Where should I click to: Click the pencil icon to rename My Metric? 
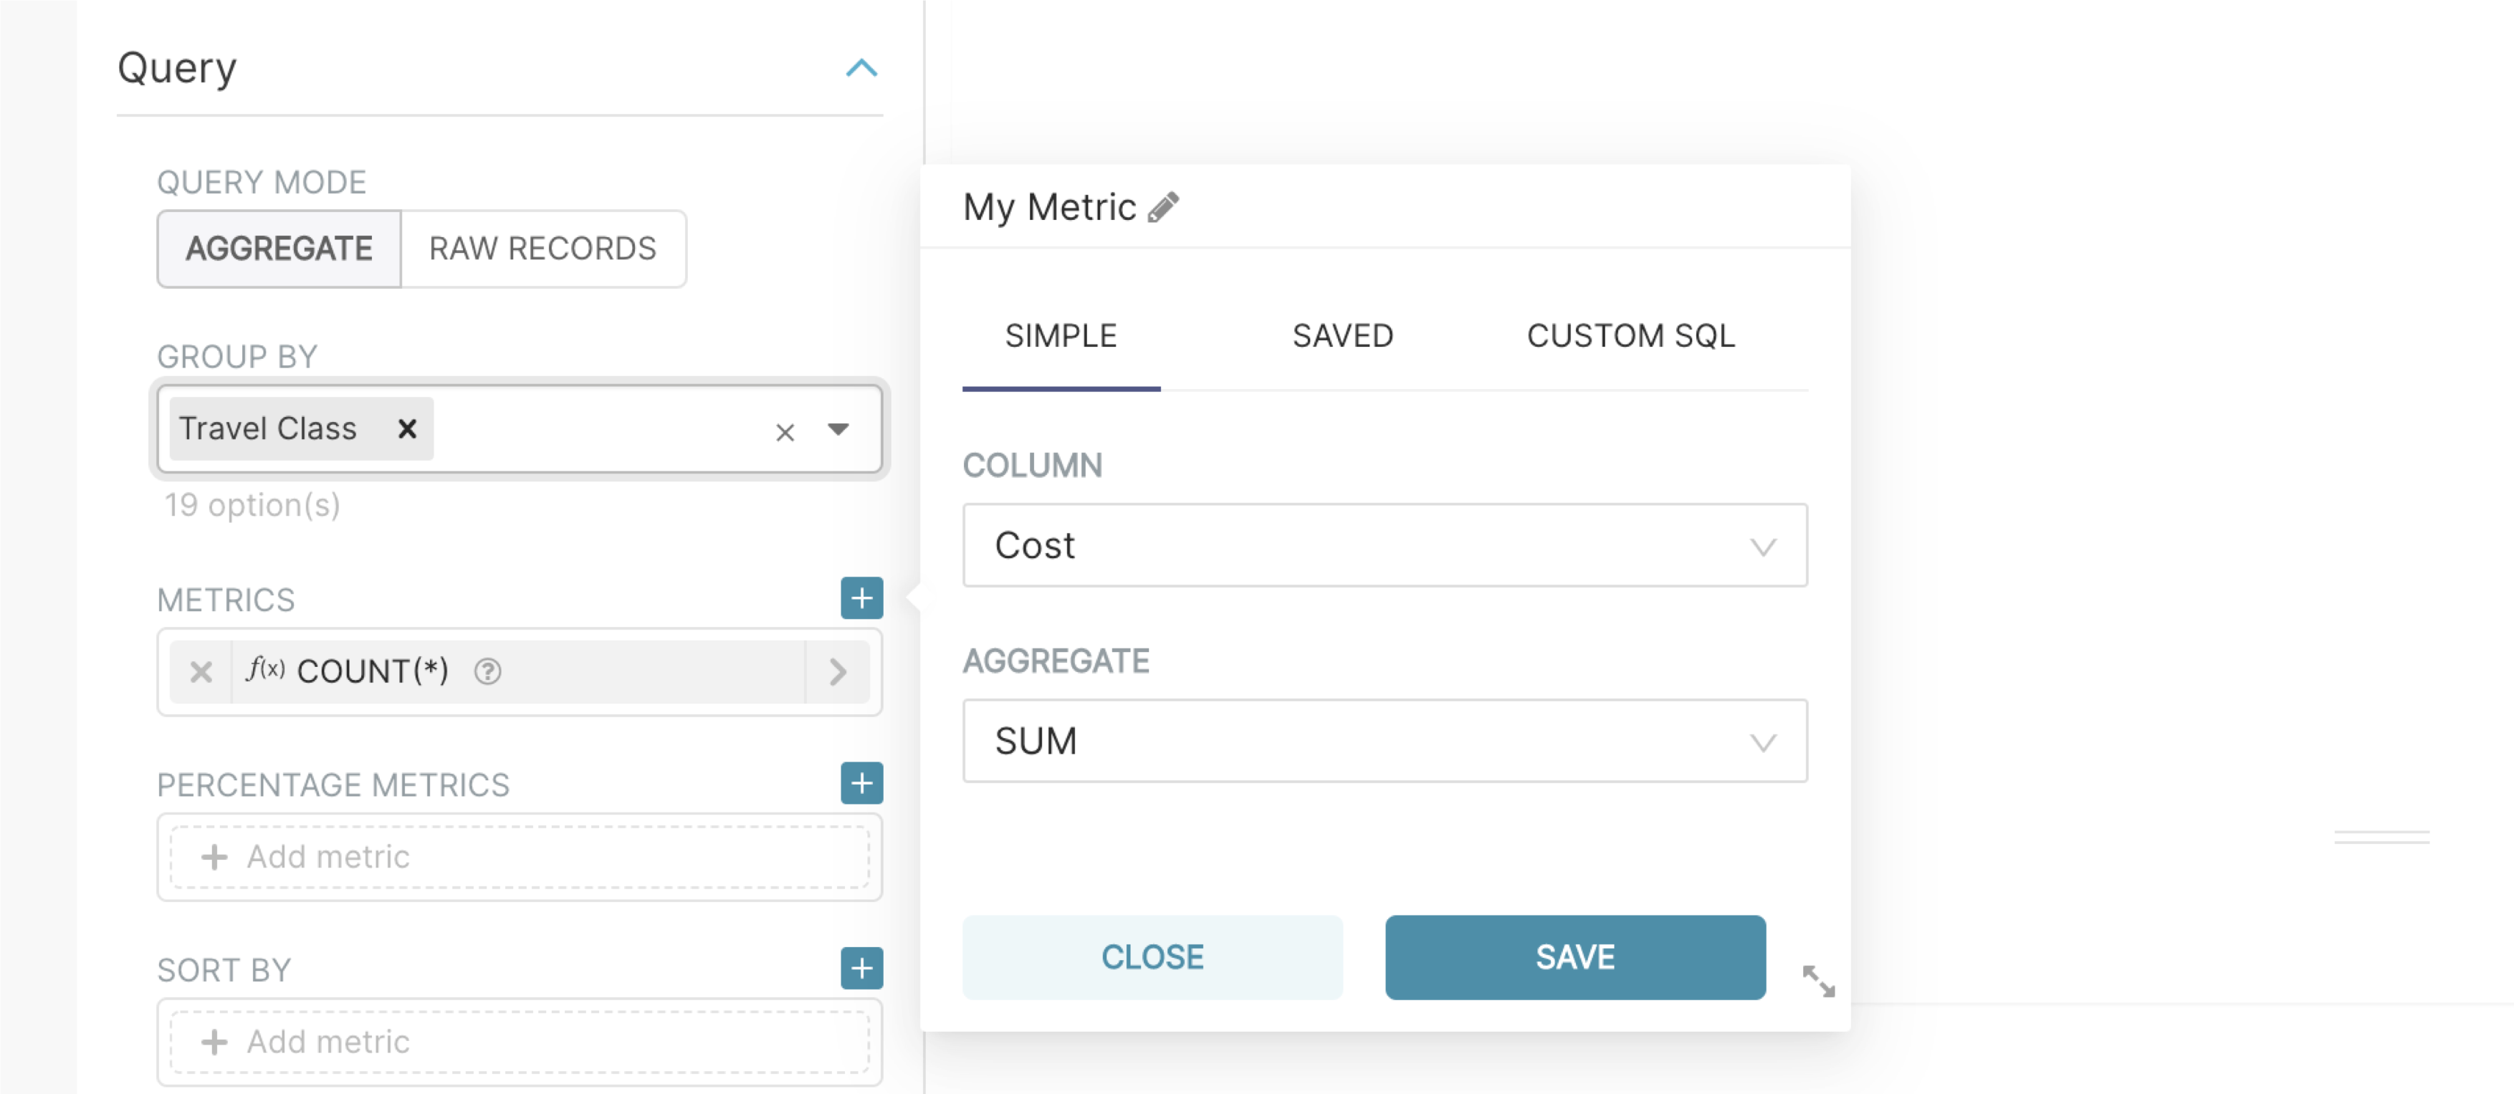tap(1163, 207)
